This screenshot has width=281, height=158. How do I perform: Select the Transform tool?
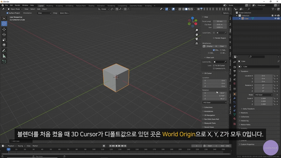[x=4, y=45]
